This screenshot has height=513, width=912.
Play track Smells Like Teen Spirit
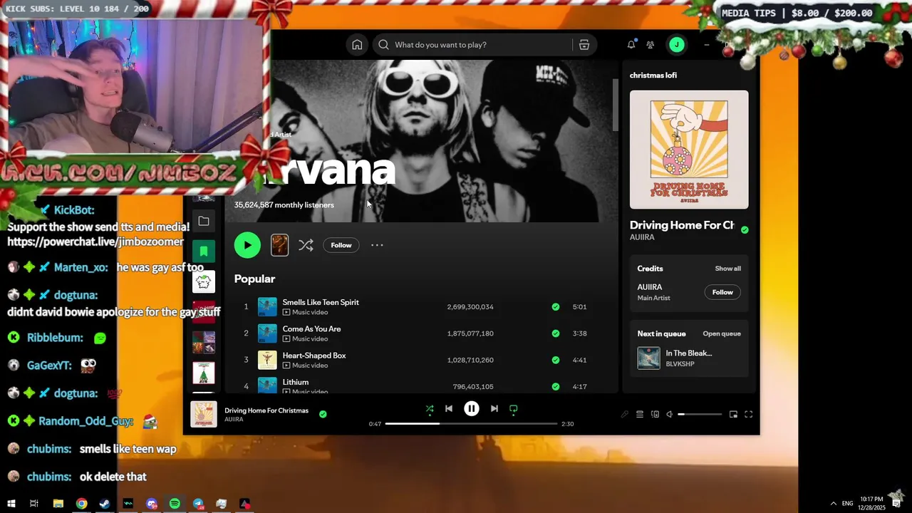point(321,302)
